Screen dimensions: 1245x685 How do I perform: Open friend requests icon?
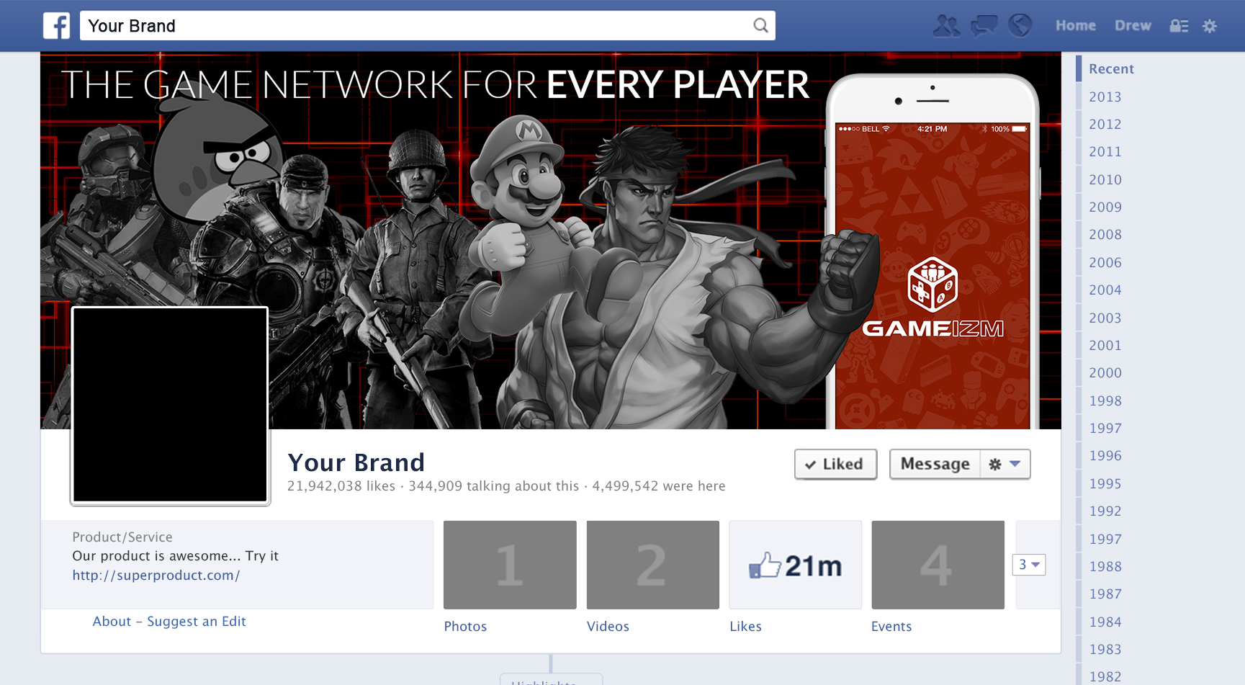(x=946, y=26)
